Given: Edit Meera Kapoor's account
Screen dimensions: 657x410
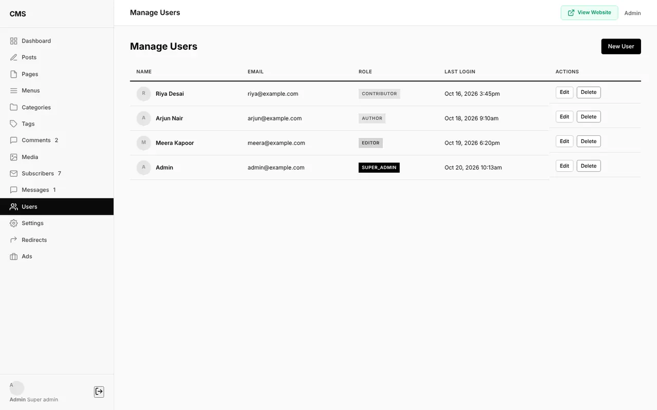Looking at the screenshot, I should [565, 141].
